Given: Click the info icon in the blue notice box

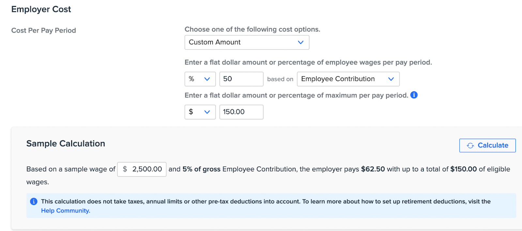Looking at the screenshot, I should click(x=34, y=201).
